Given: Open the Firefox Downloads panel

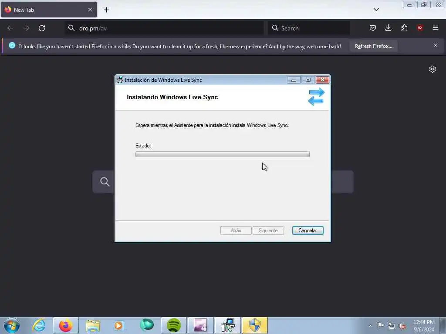Looking at the screenshot, I should click(388, 28).
